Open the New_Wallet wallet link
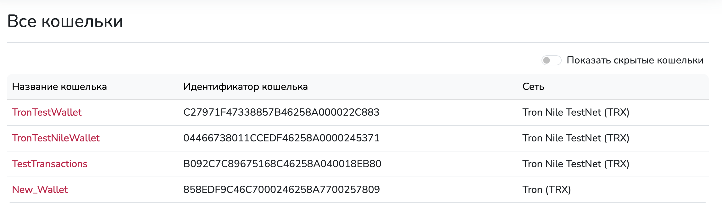 click(x=40, y=190)
